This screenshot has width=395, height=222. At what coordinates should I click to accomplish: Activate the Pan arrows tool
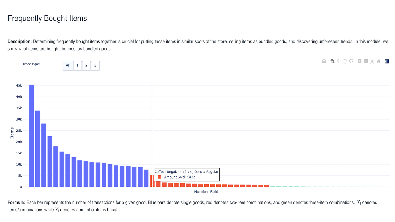[339, 61]
